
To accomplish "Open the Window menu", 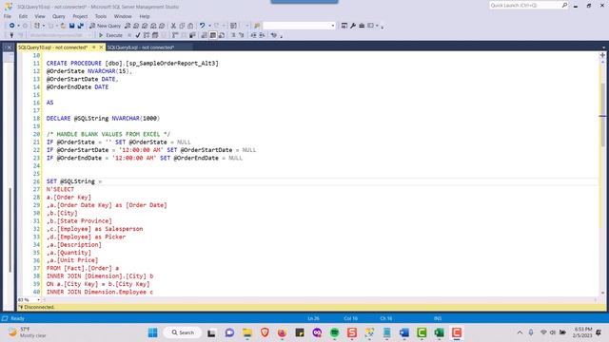I will coord(123,16).
